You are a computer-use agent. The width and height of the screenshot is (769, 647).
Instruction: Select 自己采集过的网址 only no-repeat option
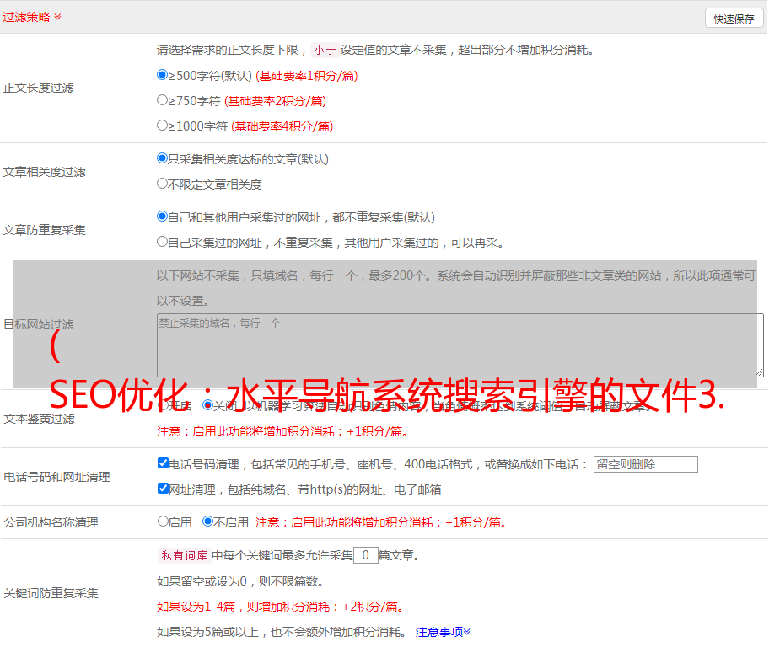pyautogui.click(x=163, y=242)
